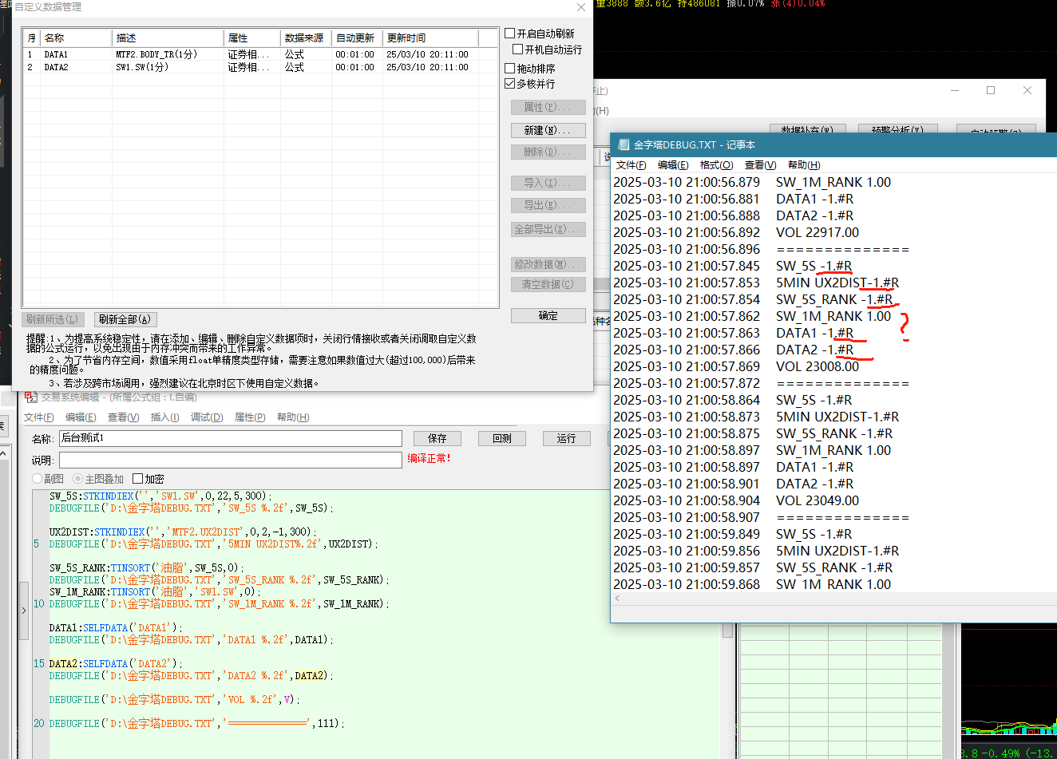
Task: Click the 描述 column header
Action: pyautogui.click(x=168, y=38)
